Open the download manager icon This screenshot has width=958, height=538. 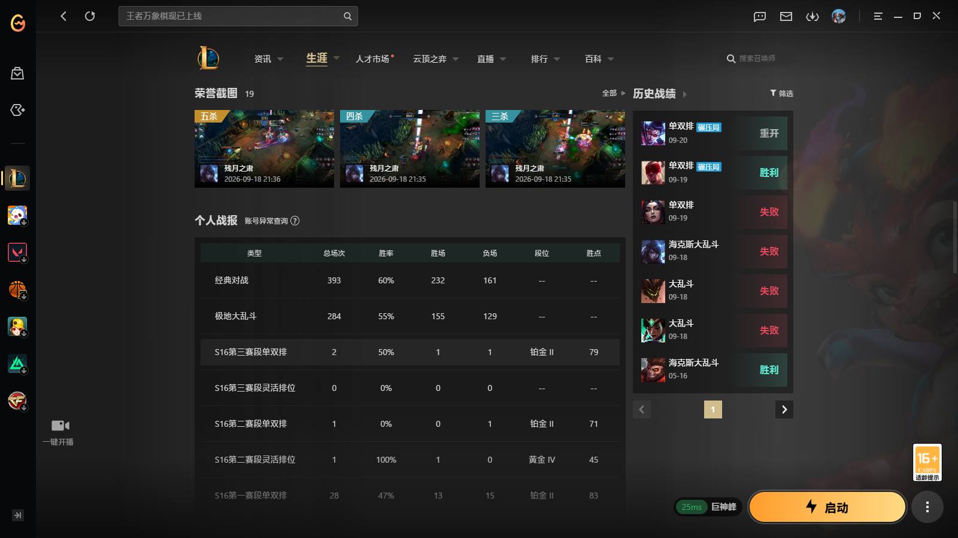(813, 16)
